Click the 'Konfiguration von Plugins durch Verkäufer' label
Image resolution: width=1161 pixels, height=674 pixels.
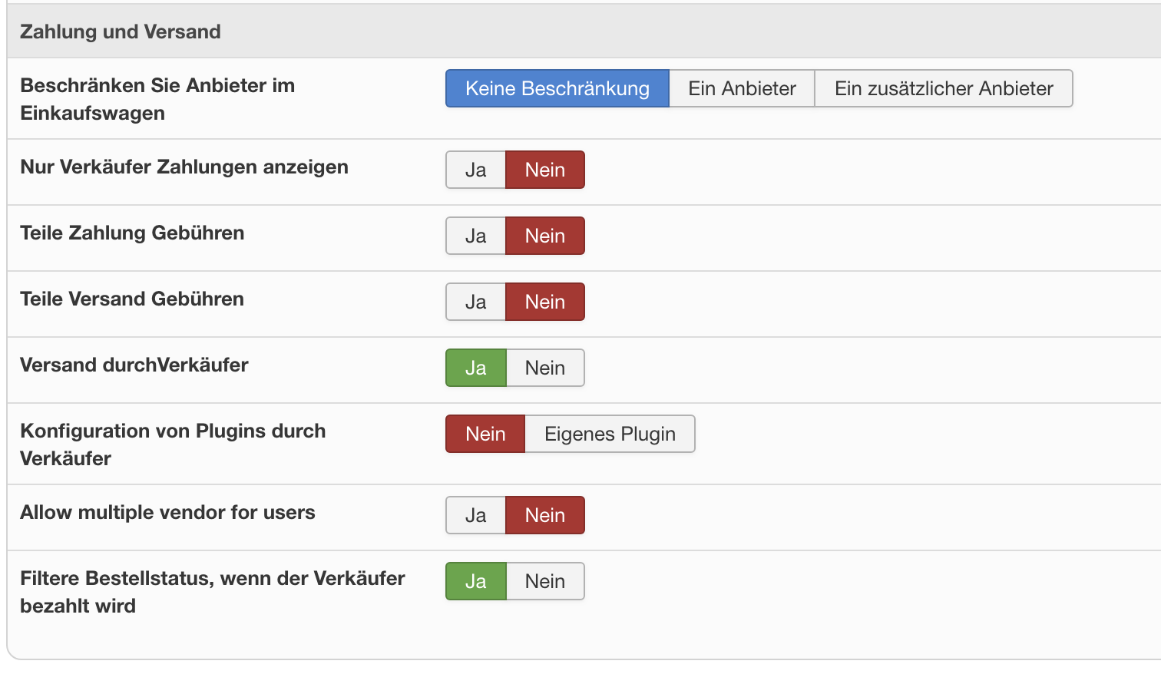(173, 444)
